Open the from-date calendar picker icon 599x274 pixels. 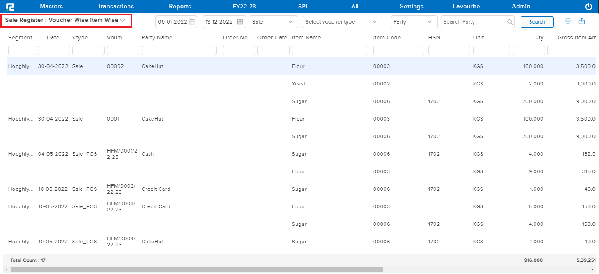(x=192, y=22)
